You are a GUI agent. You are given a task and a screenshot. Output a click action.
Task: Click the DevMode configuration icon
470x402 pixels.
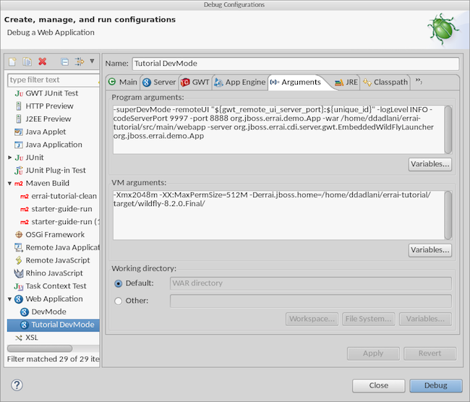pyautogui.click(x=25, y=312)
